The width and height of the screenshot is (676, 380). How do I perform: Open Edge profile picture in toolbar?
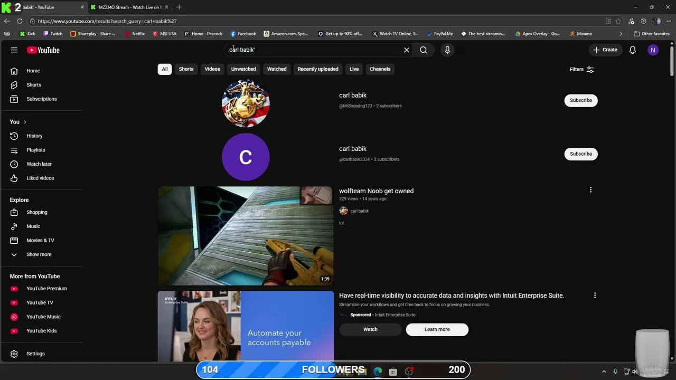(x=656, y=21)
